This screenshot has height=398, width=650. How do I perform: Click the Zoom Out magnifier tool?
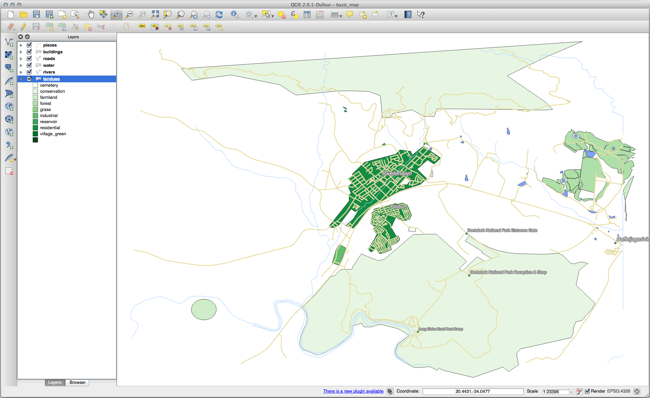pyautogui.click(x=129, y=15)
